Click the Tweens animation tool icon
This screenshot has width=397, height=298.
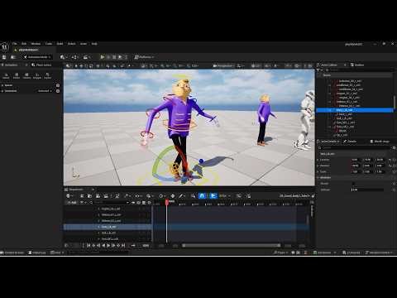(26, 76)
